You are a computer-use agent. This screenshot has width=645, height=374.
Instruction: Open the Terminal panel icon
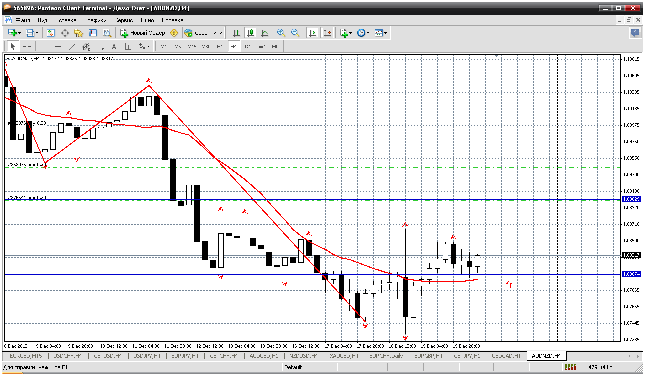tap(93, 33)
